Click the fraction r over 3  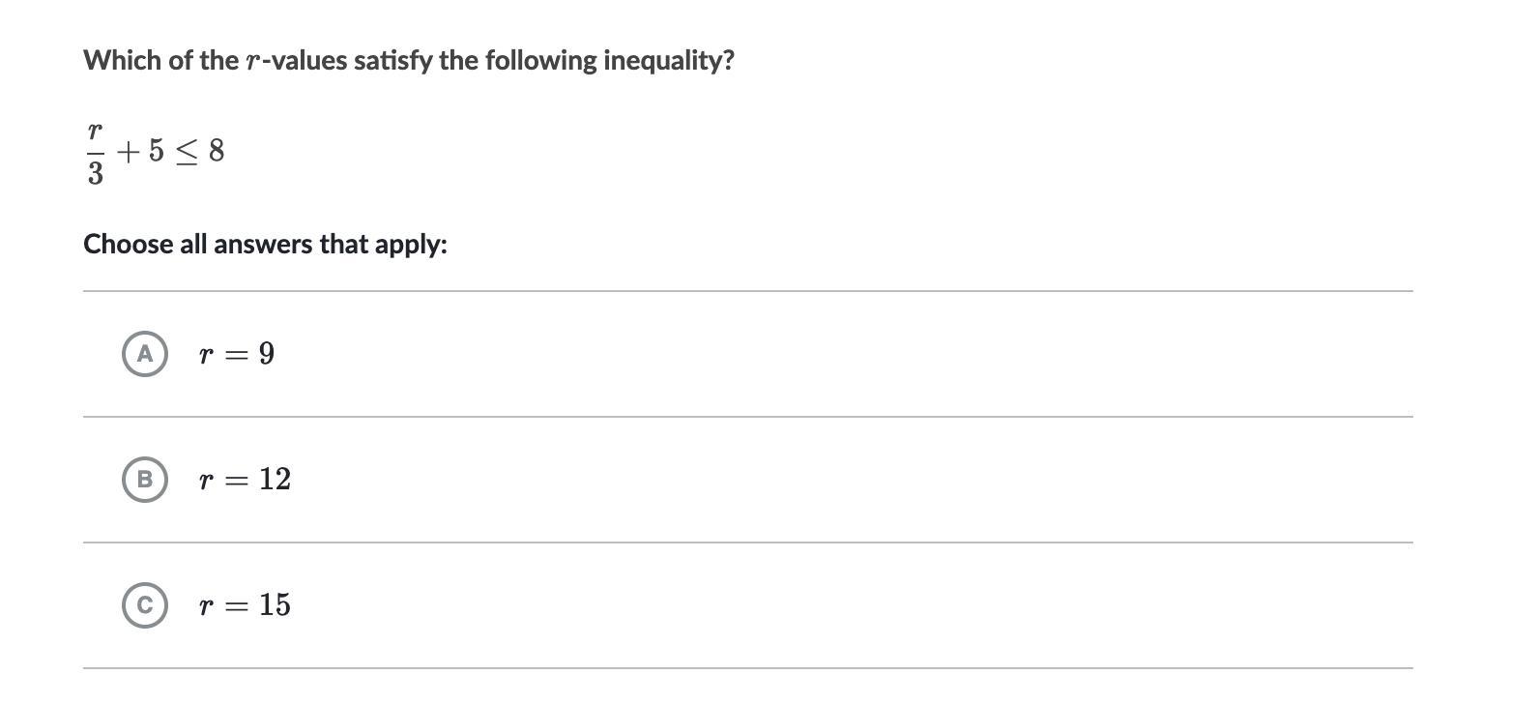[x=95, y=153]
